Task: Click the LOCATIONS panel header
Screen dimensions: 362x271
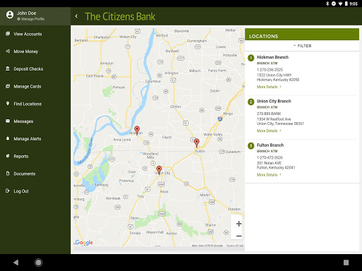Action: click(302, 35)
